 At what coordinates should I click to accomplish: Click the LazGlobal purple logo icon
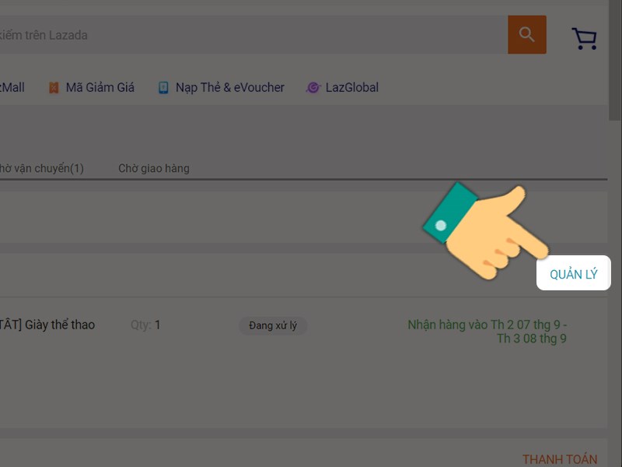coord(313,87)
